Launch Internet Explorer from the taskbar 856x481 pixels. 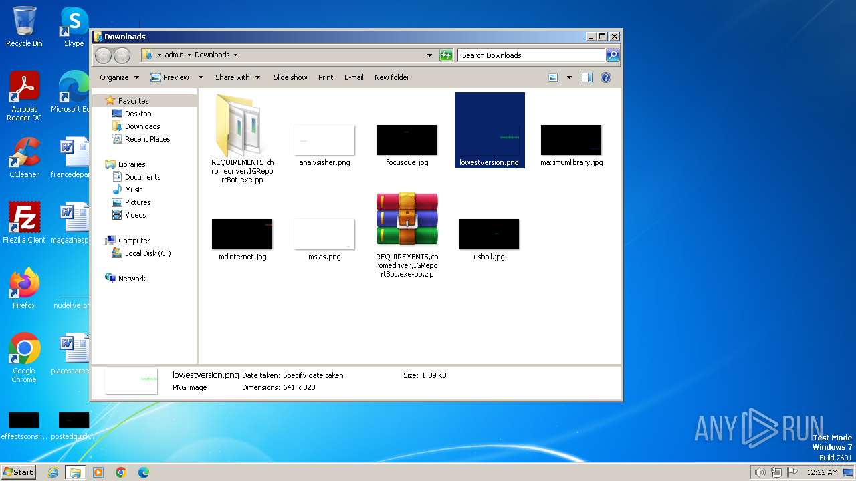click(x=53, y=472)
